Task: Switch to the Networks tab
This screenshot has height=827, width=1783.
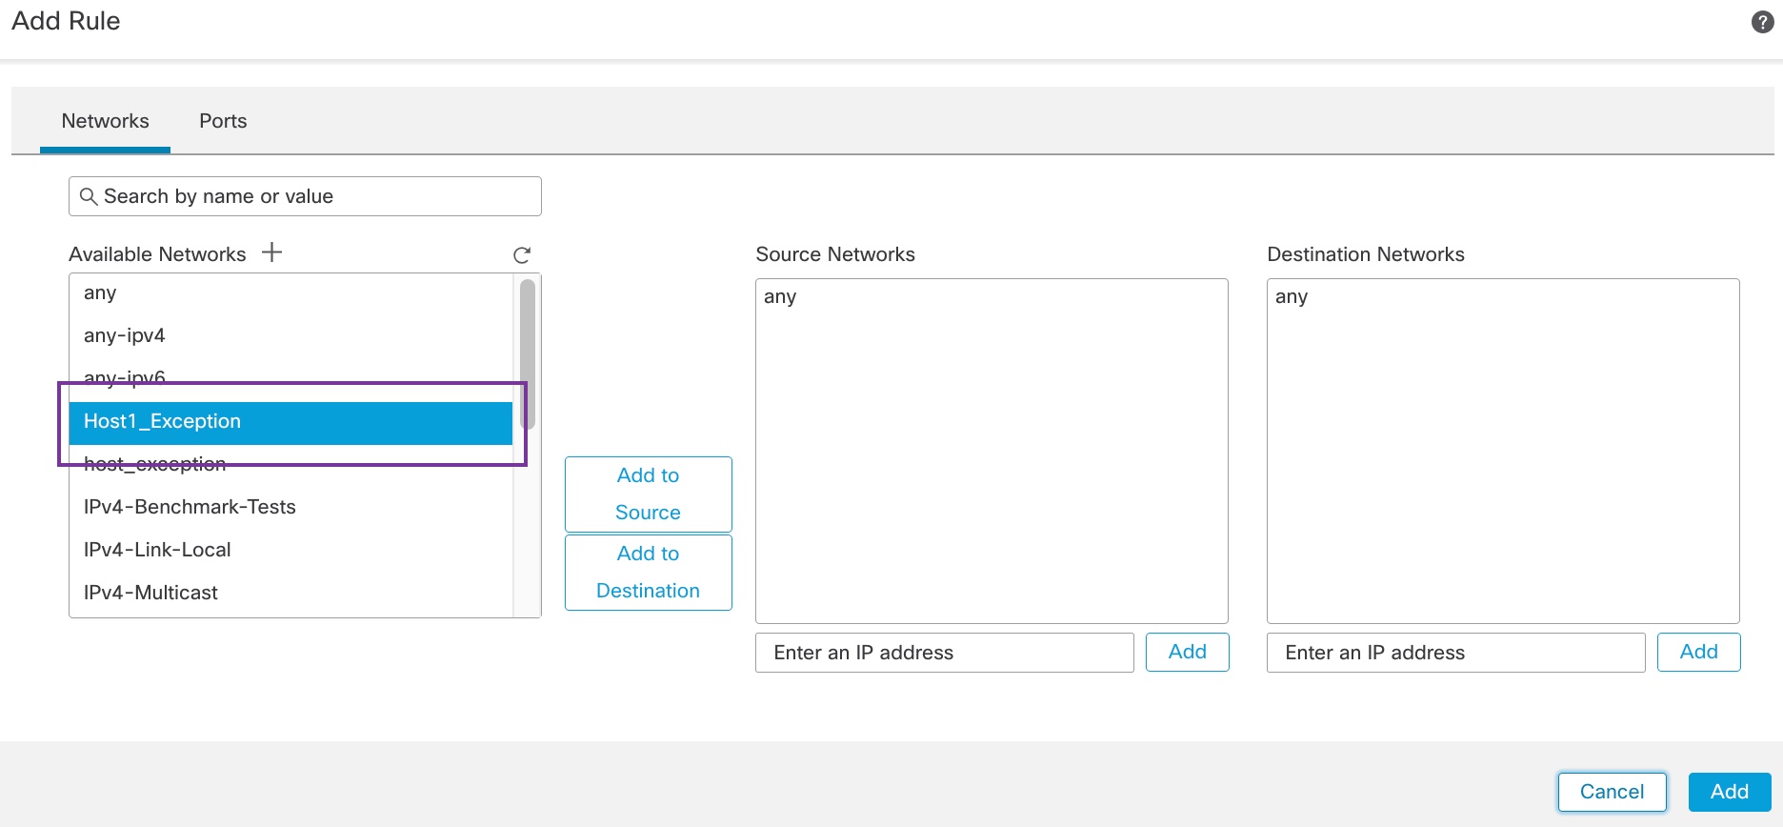Action: click(105, 121)
